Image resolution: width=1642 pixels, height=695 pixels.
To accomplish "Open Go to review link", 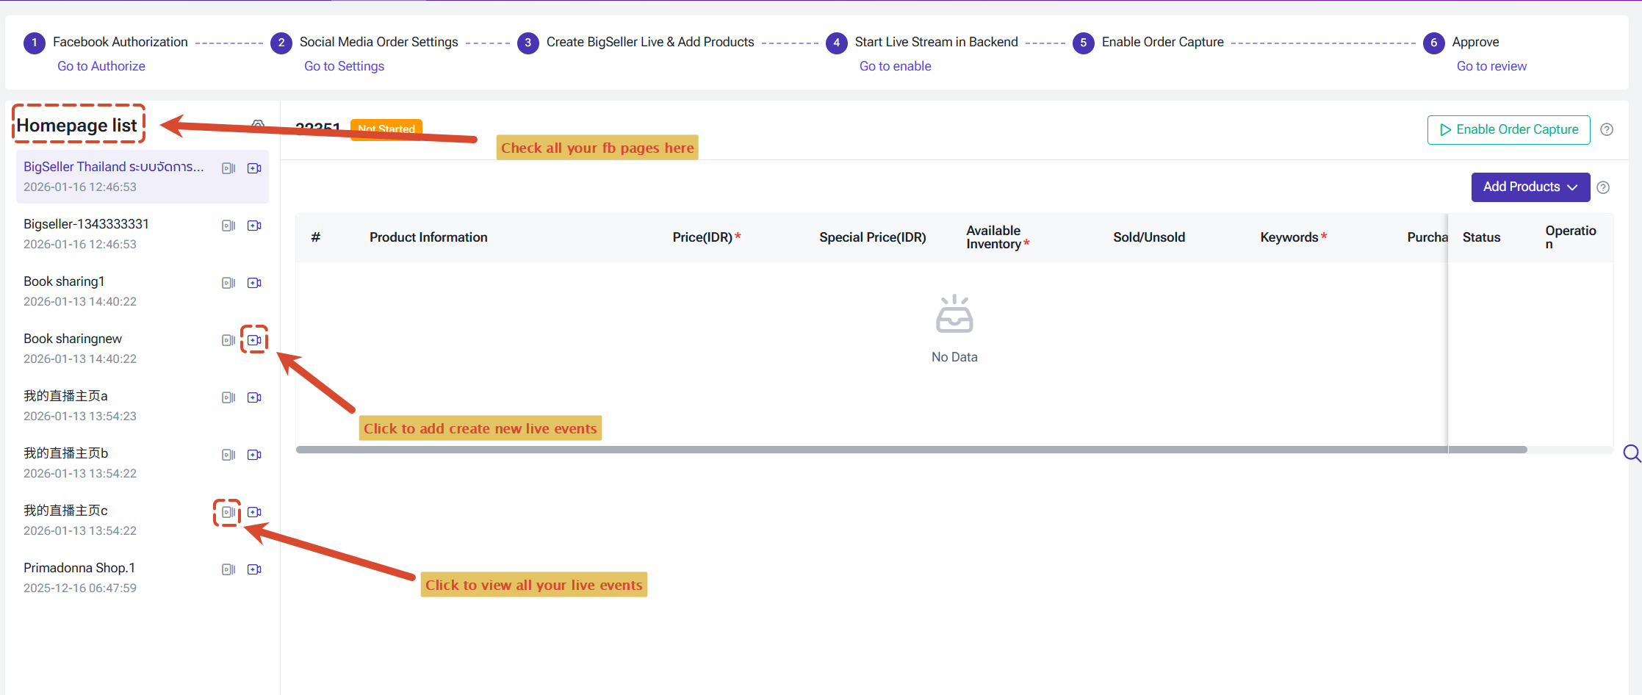I will pyautogui.click(x=1491, y=66).
